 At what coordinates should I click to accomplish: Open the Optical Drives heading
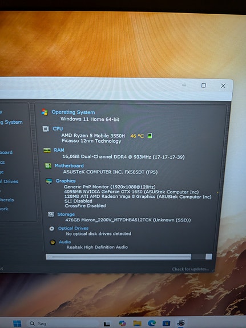click(x=73, y=228)
